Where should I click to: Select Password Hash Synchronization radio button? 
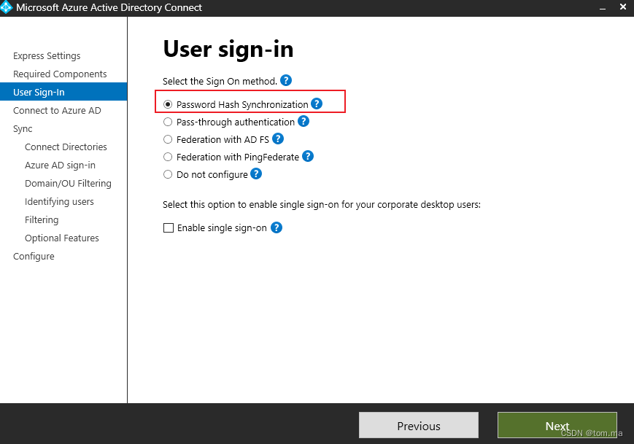point(168,104)
